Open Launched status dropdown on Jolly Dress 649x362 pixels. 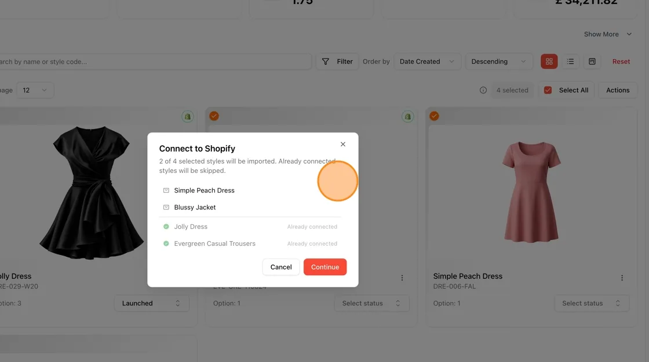pyautogui.click(x=151, y=304)
